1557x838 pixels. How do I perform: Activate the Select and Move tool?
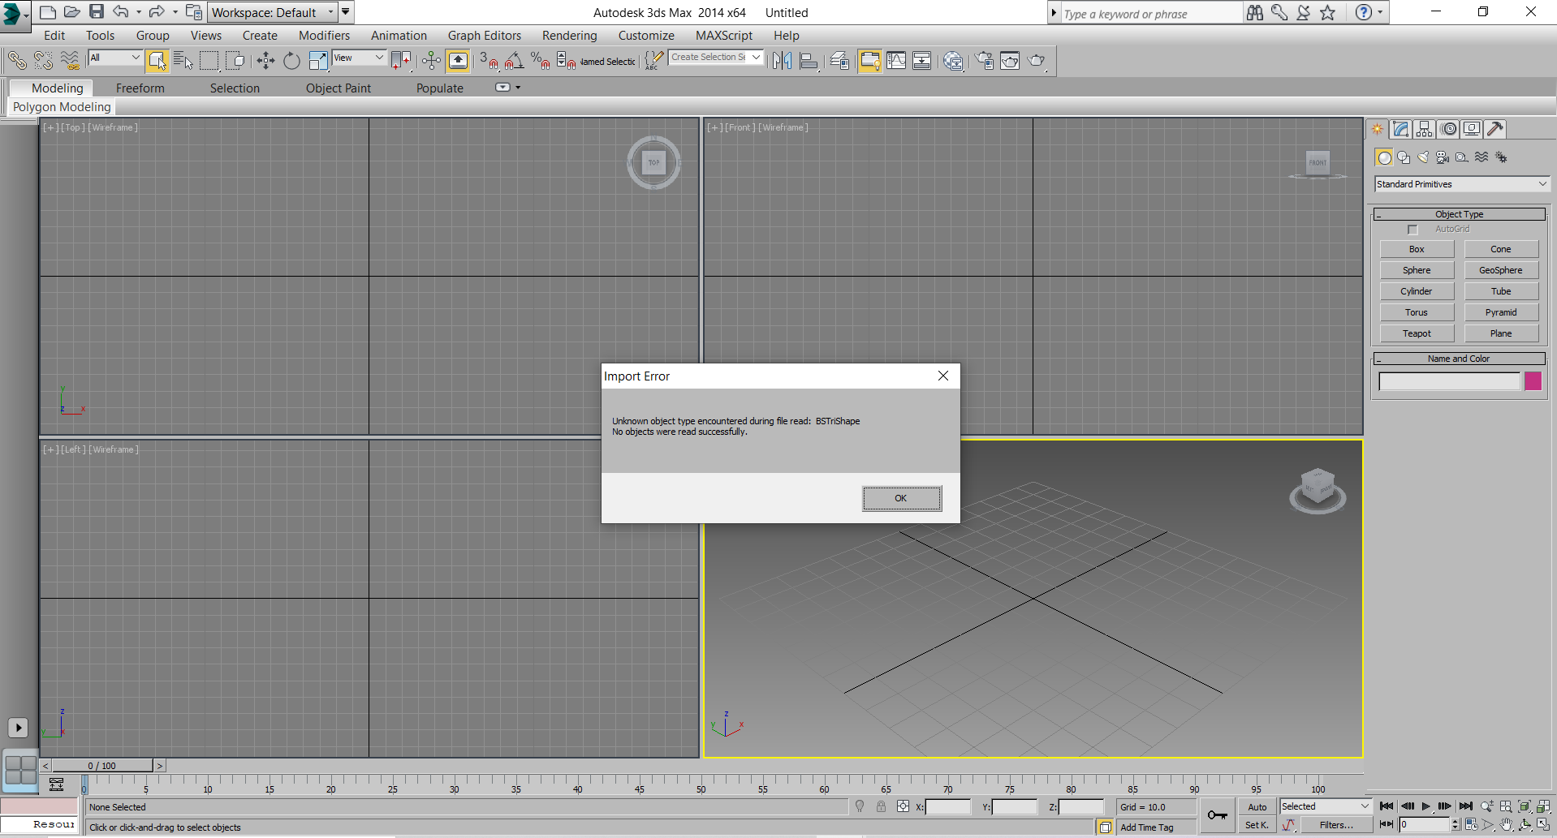(265, 60)
